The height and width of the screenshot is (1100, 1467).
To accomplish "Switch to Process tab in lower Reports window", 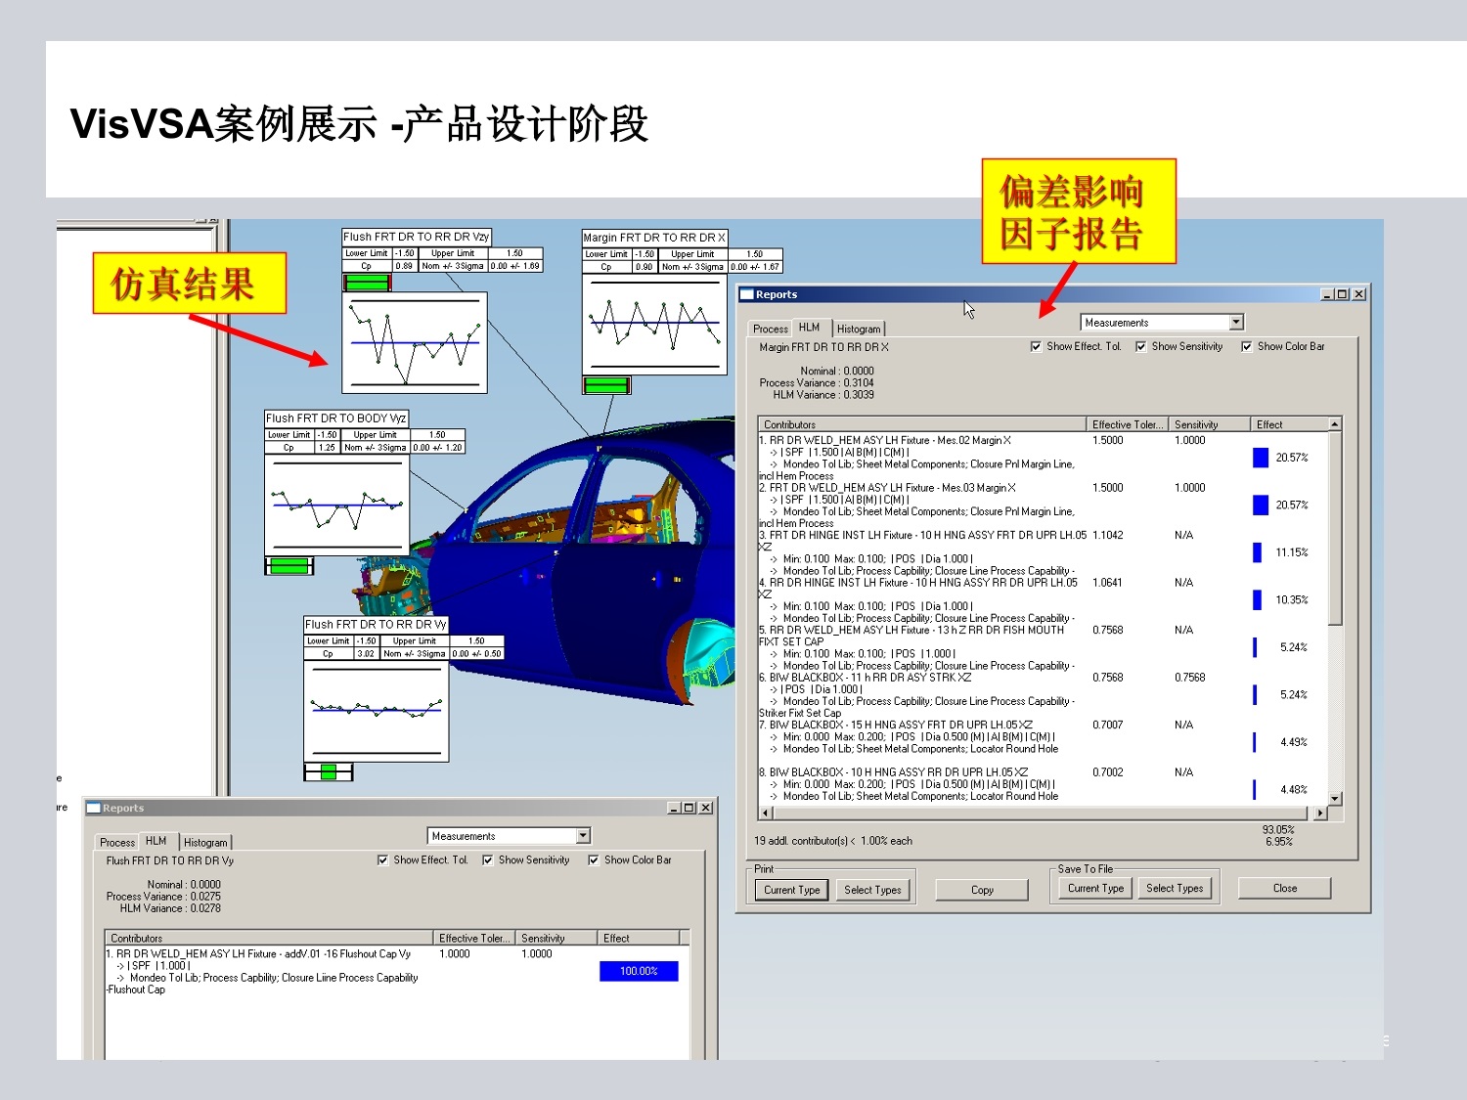I will coord(117,842).
